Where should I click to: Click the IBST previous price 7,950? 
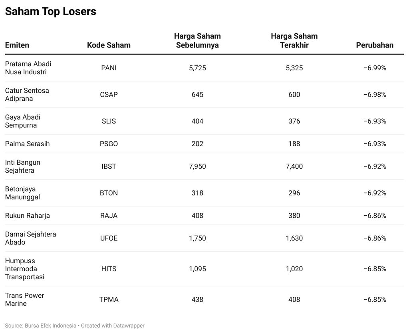click(197, 166)
